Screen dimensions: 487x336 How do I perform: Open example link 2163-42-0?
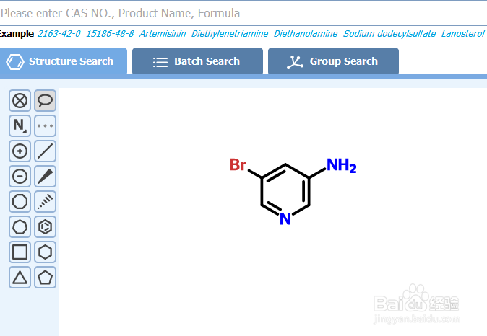coord(59,33)
